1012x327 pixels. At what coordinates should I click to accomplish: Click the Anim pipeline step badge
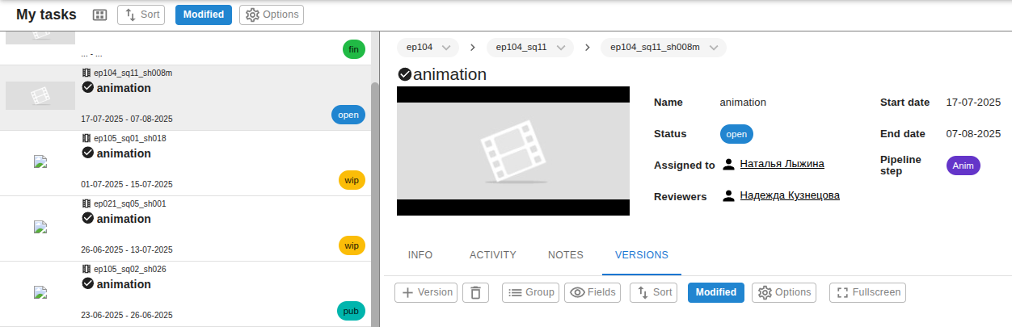pos(963,166)
